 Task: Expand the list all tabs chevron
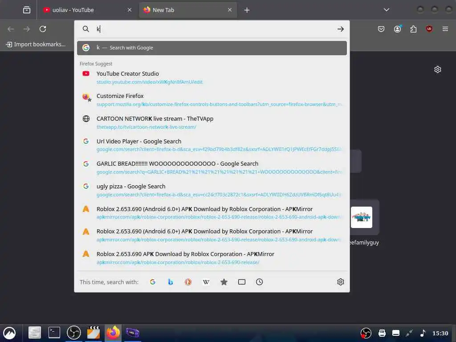click(x=386, y=10)
